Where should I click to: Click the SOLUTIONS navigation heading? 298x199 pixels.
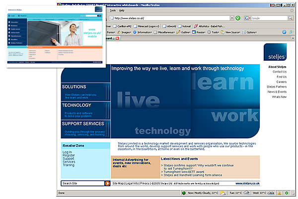(x=74, y=87)
